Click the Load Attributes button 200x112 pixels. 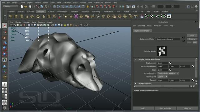tap(165, 109)
